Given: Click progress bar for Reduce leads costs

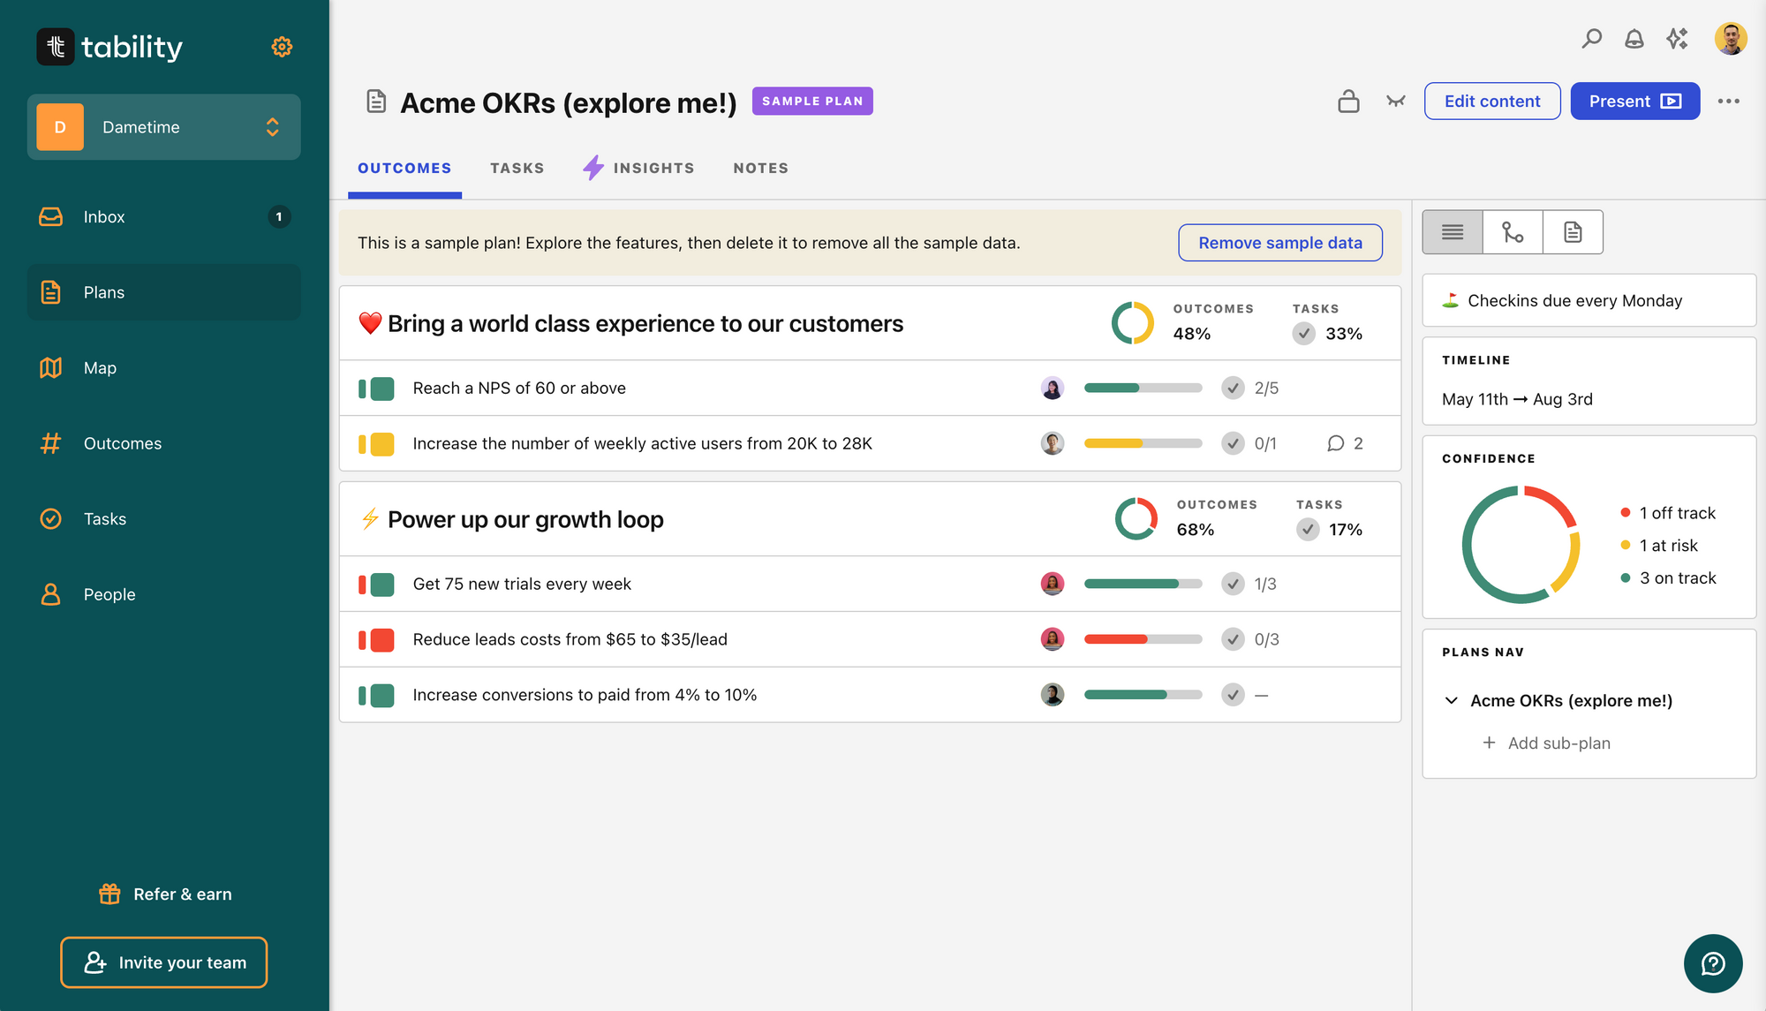Looking at the screenshot, I should [1143, 639].
